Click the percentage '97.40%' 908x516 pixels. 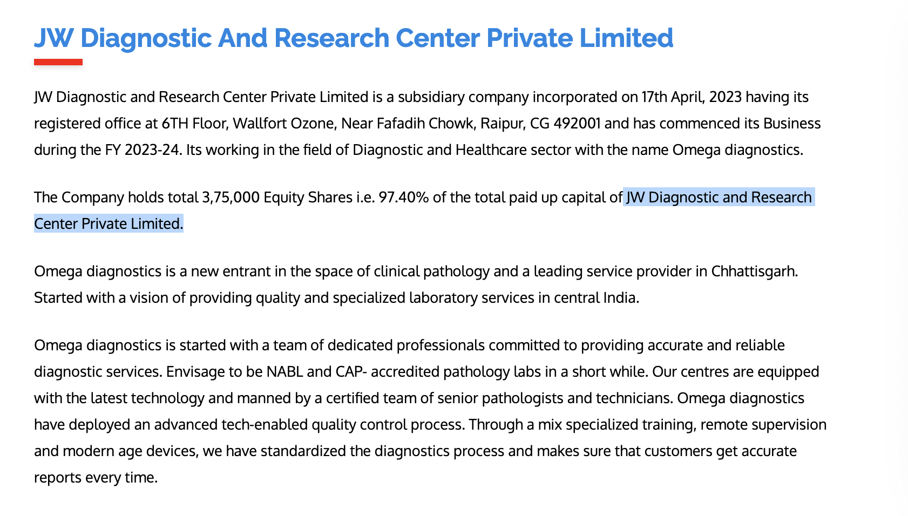404,197
